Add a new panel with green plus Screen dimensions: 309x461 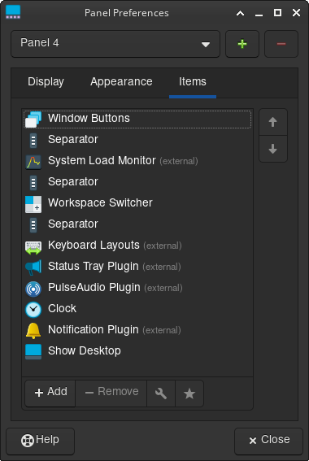coord(242,44)
